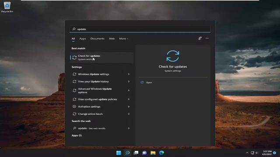Open 'View your Update history' result
Screen dimensions: 280x157
101,82
